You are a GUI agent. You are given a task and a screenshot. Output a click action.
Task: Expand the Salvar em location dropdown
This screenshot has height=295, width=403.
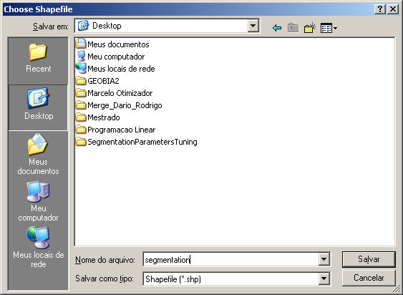[253, 26]
